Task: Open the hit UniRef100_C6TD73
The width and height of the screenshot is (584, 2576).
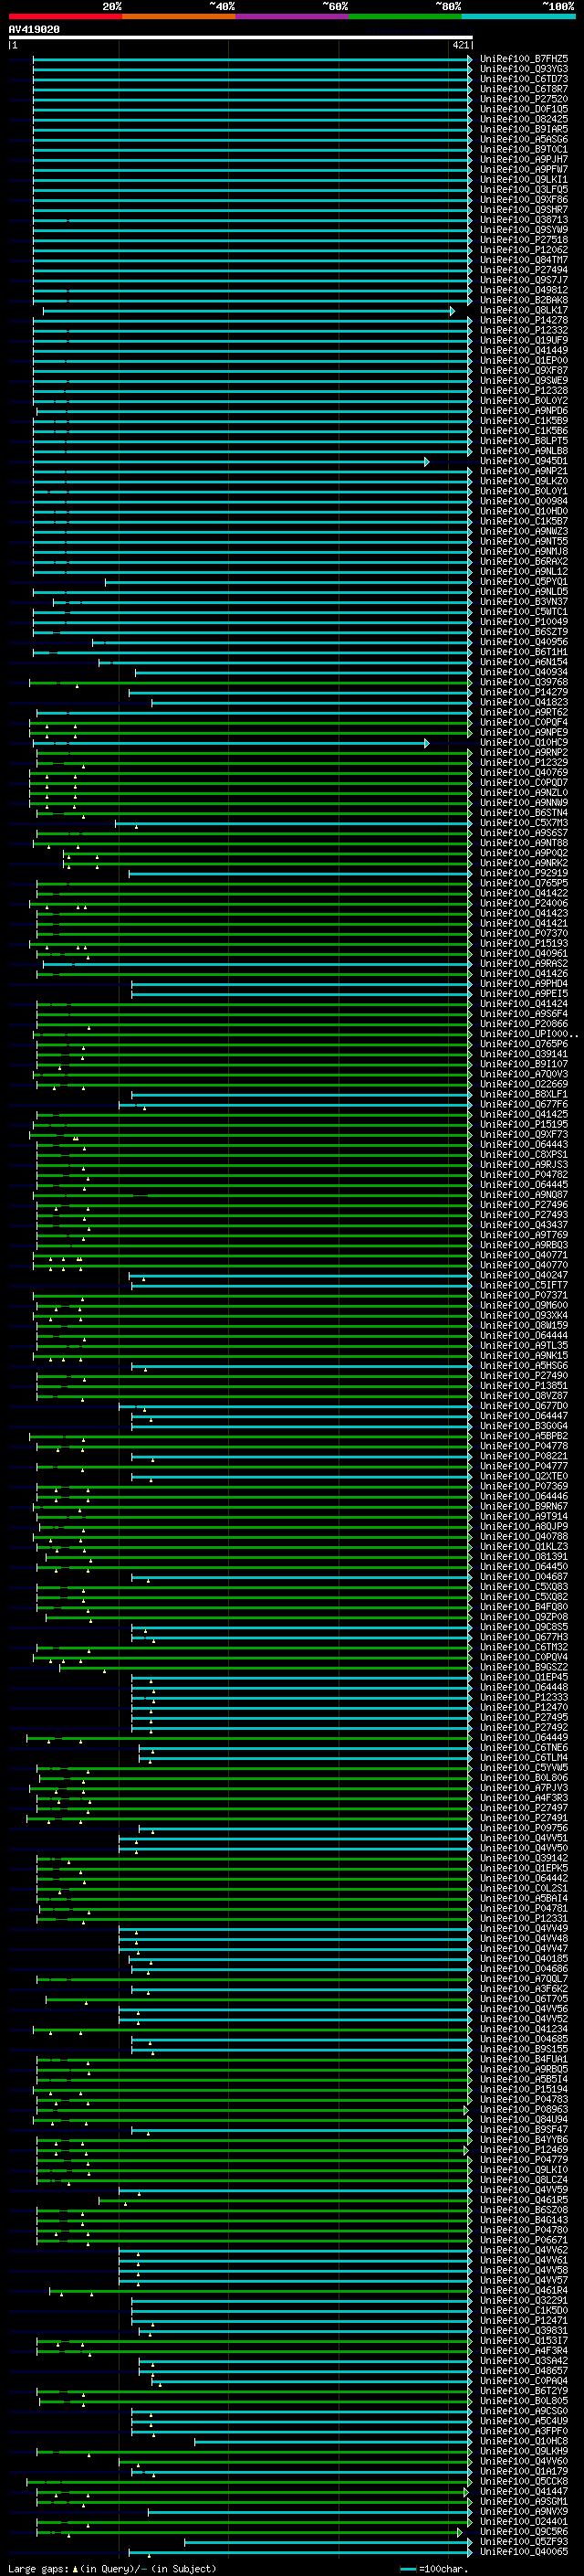Action: click(x=524, y=79)
